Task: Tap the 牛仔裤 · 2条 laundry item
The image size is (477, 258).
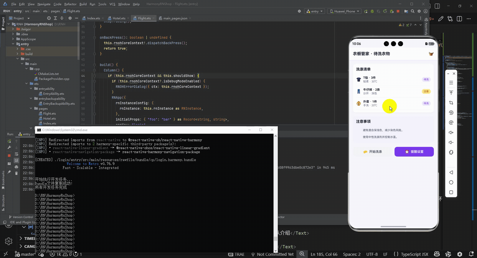Action: 393,91
